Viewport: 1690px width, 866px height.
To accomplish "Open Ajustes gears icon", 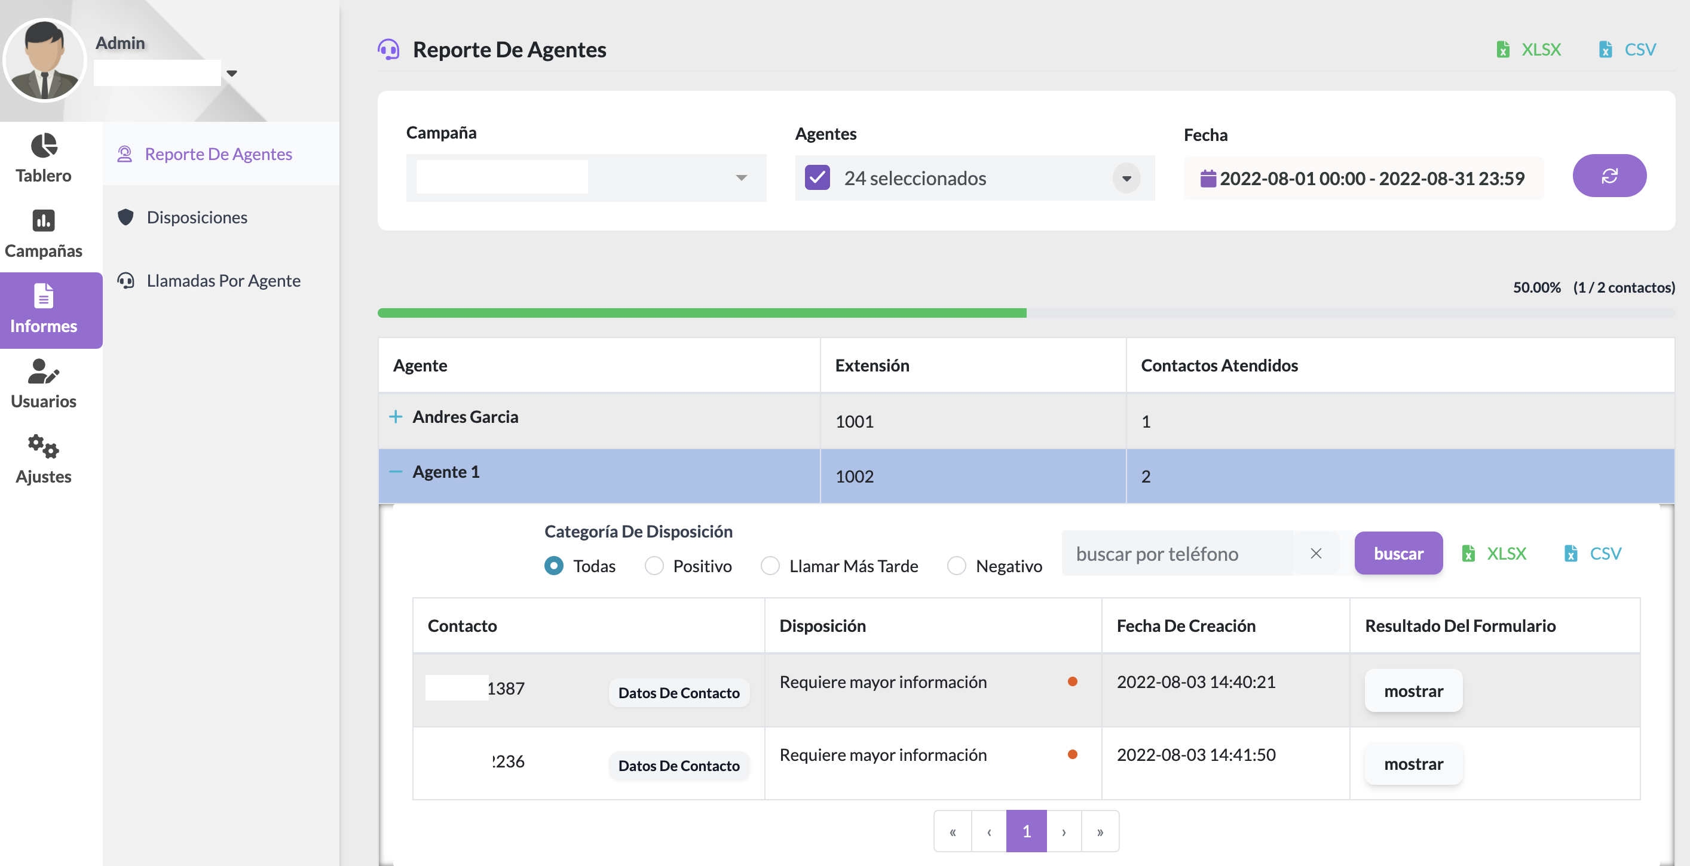I will coord(44,447).
